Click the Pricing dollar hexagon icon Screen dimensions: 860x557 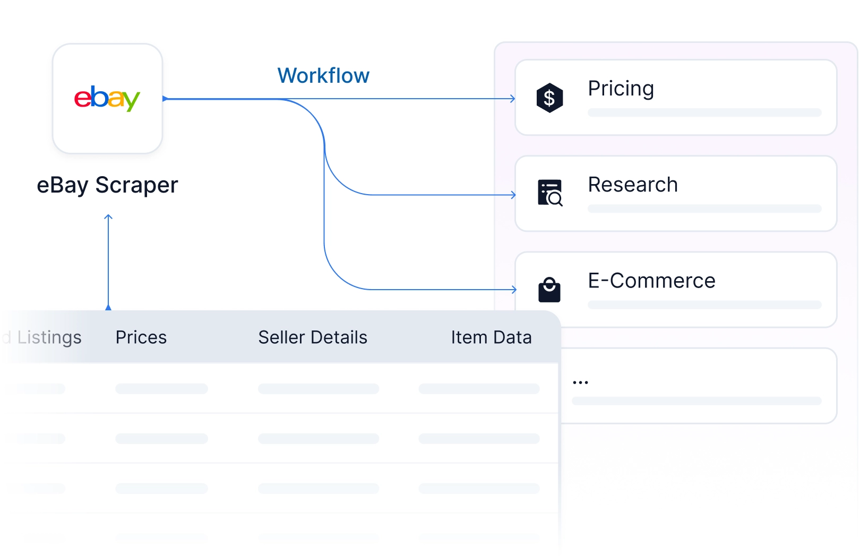(x=549, y=98)
